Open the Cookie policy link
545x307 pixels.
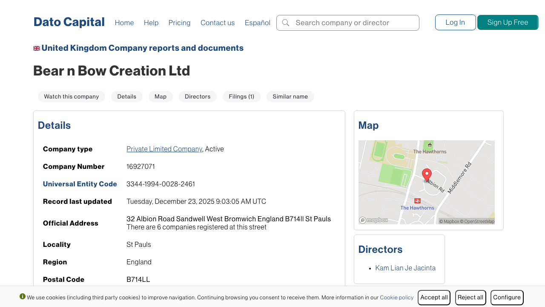[x=396, y=297]
